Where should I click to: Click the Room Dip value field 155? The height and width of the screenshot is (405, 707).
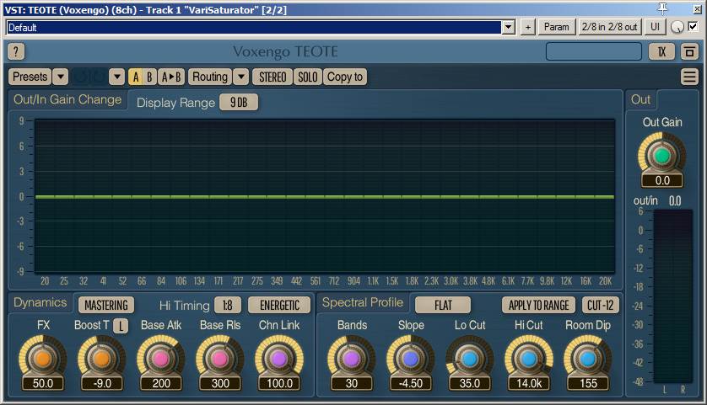(588, 383)
